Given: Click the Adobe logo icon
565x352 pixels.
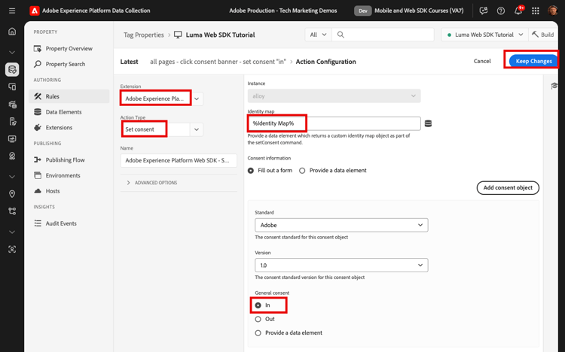Looking at the screenshot, I should (x=35, y=11).
